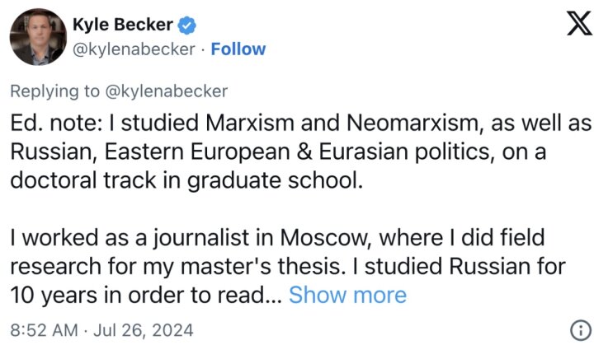Open the 8:52 AM timestamp link
This screenshot has width=594, height=345.
coord(44,330)
